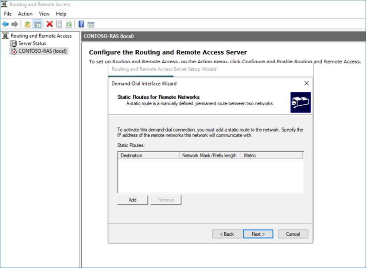Click Add to create a static route

[133, 200]
